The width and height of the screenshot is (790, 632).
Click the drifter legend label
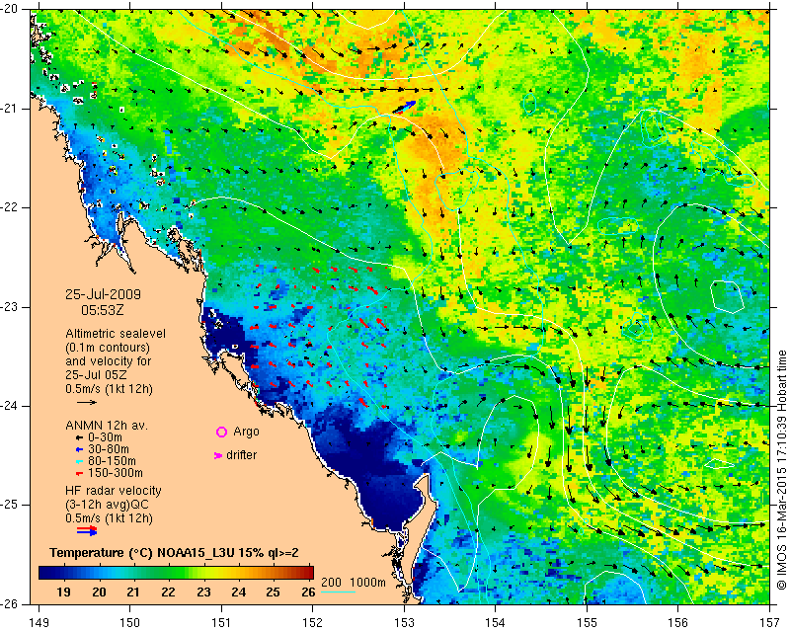point(241,454)
